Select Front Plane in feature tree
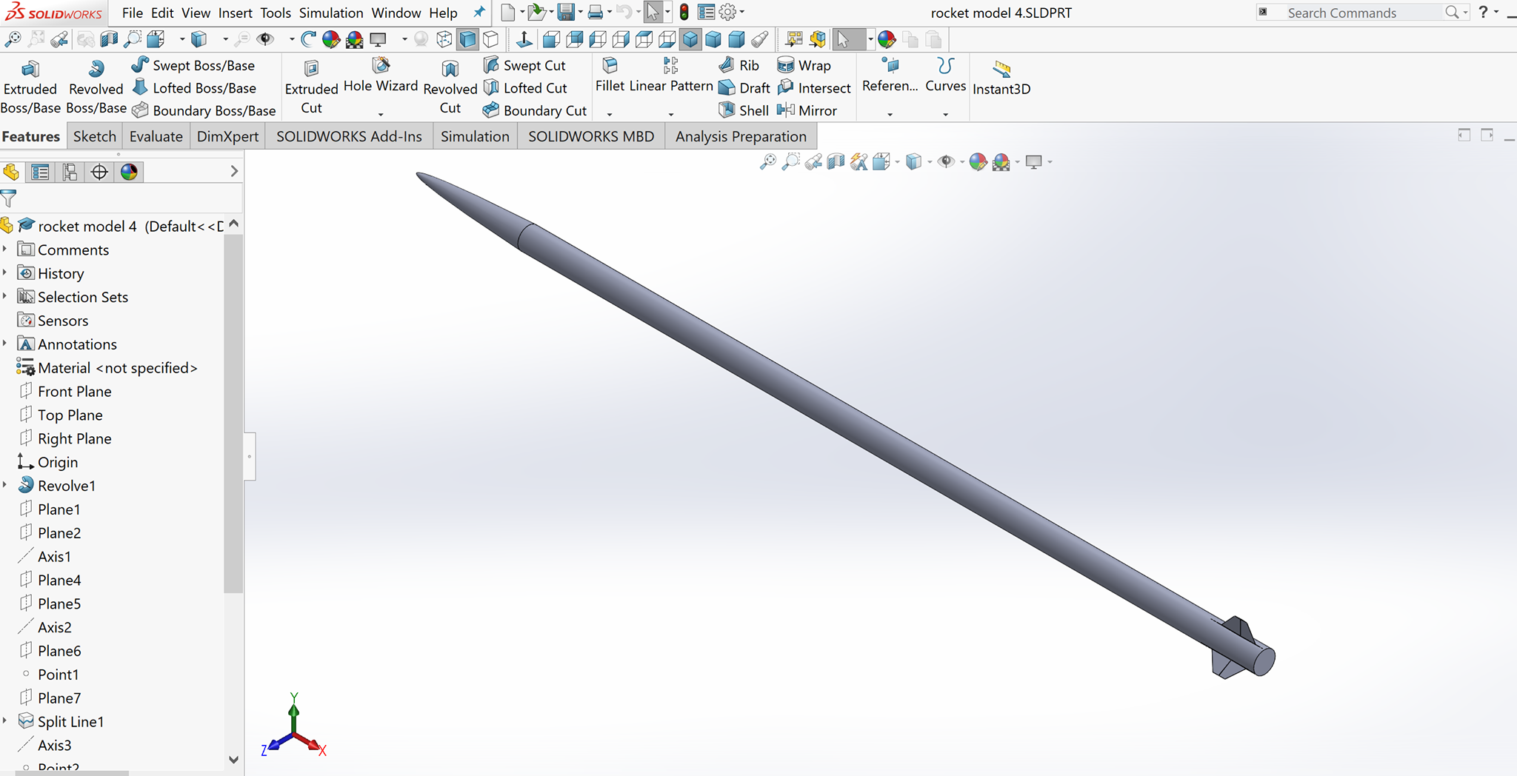This screenshot has width=1517, height=776. 75,391
